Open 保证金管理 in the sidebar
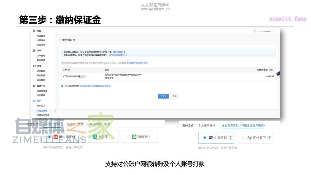This screenshot has height=175, width=311. tap(42, 111)
